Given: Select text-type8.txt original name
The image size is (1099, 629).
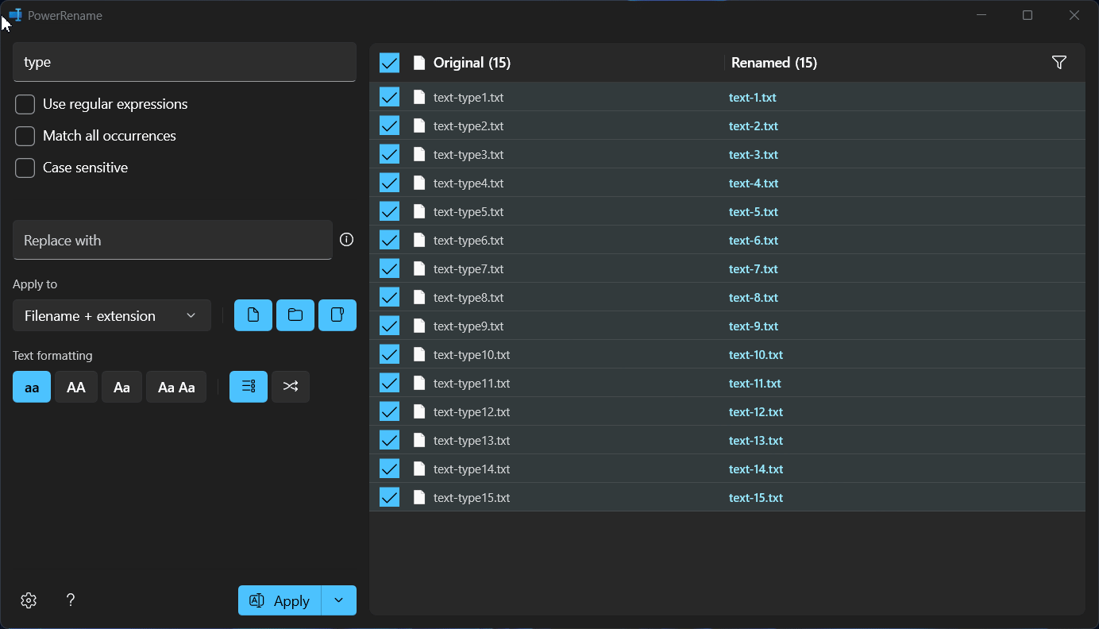Looking at the screenshot, I should (469, 297).
